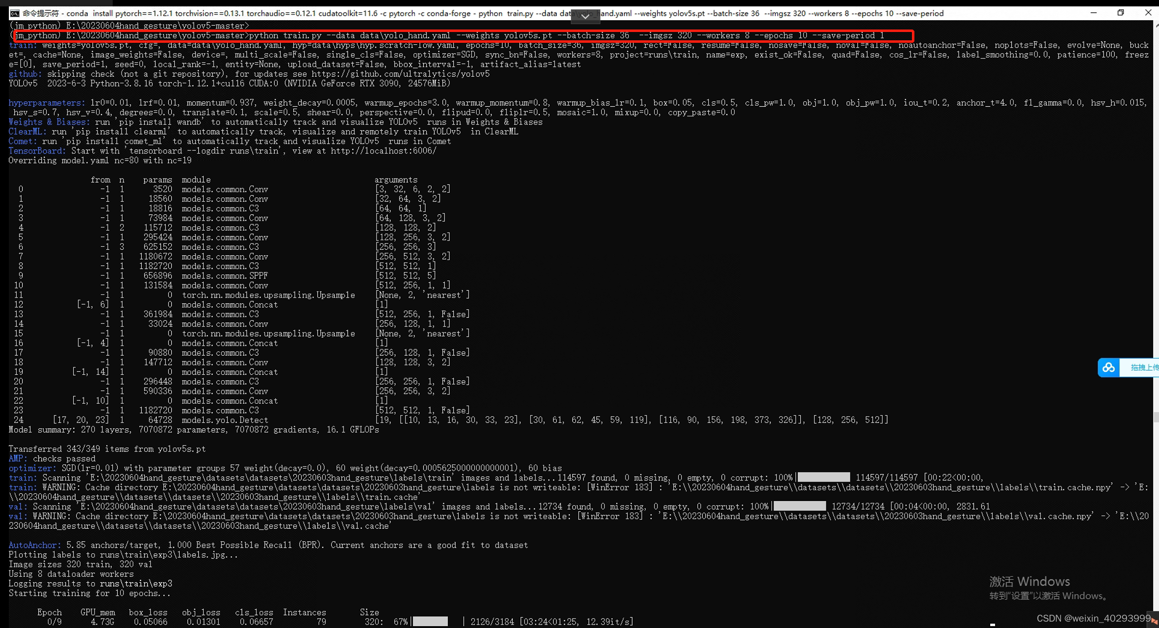
Task: Click the vertical scrollbar thumb
Action: pyautogui.click(x=1156, y=417)
